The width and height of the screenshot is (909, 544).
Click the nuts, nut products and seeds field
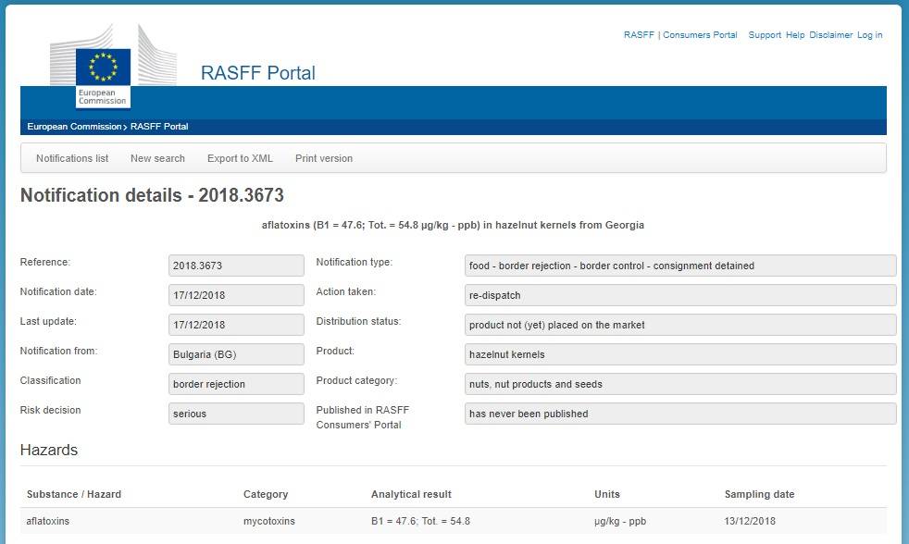pos(680,384)
